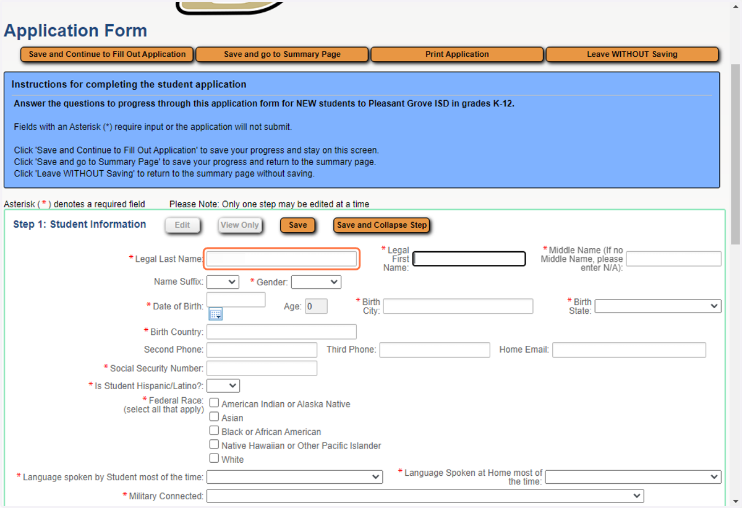
Task: Click the Birth City input field
Action: pyautogui.click(x=458, y=306)
